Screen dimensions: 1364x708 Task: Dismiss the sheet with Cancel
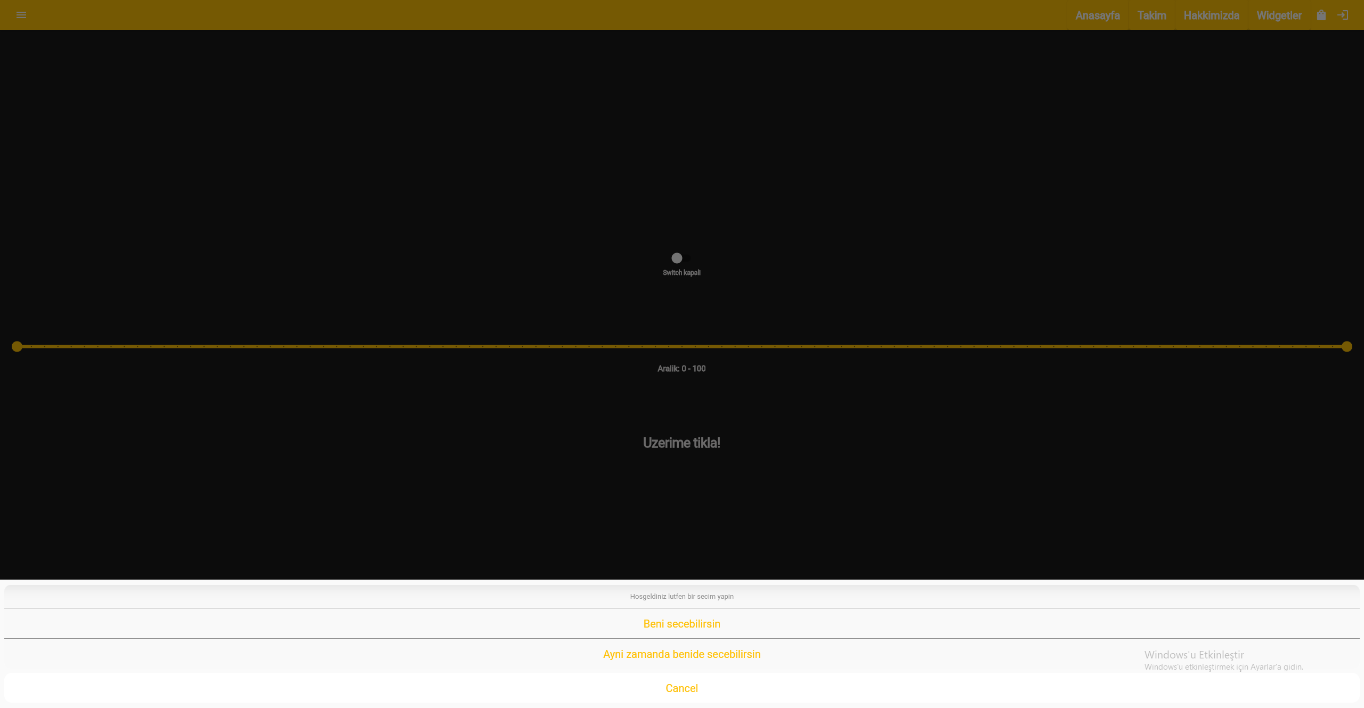click(681, 688)
